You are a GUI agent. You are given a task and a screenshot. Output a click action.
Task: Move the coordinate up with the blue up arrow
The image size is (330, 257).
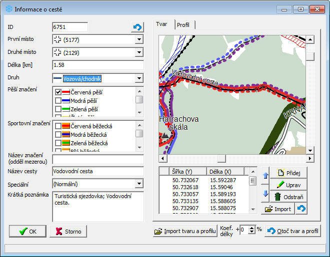point(265,176)
